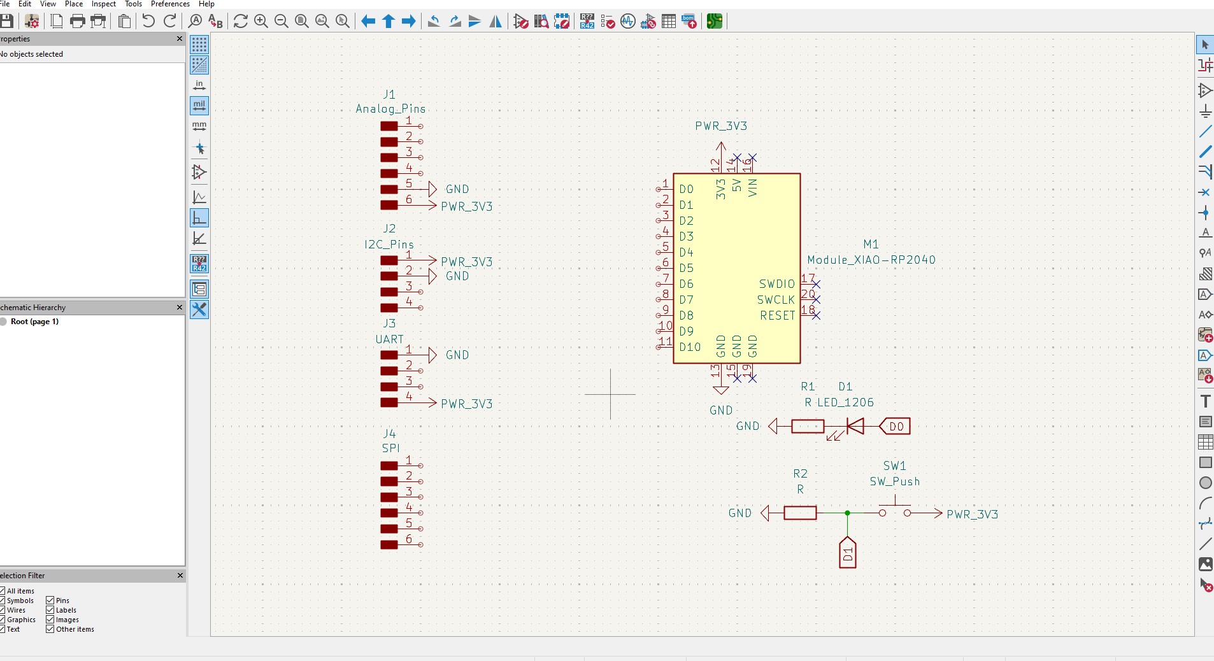1214x661 pixels.
Task: Select Root (page 1) in the hierarchy
Action: [34, 322]
